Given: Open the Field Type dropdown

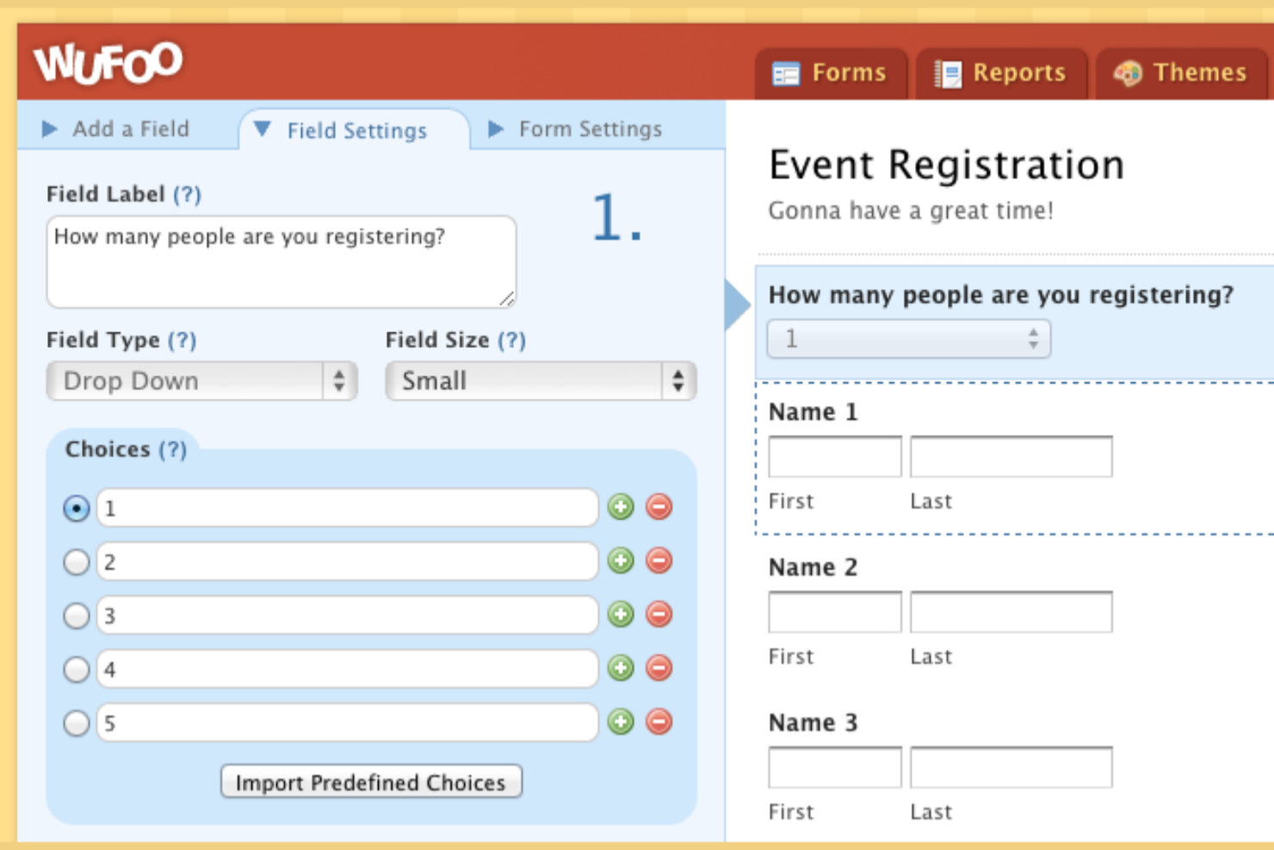Looking at the screenshot, I should pyautogui.click(x=201, y=381).
